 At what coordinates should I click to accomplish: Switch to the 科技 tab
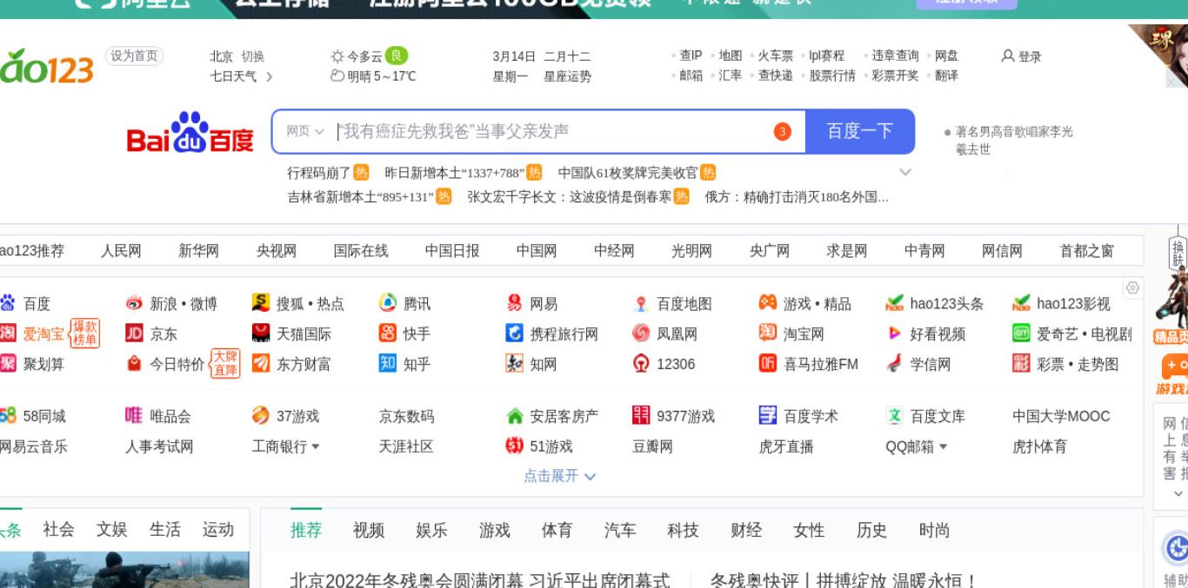pos(683,530)
